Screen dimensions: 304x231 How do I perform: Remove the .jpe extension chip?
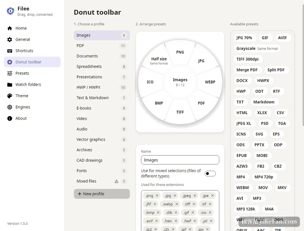(x=213, y=196)
